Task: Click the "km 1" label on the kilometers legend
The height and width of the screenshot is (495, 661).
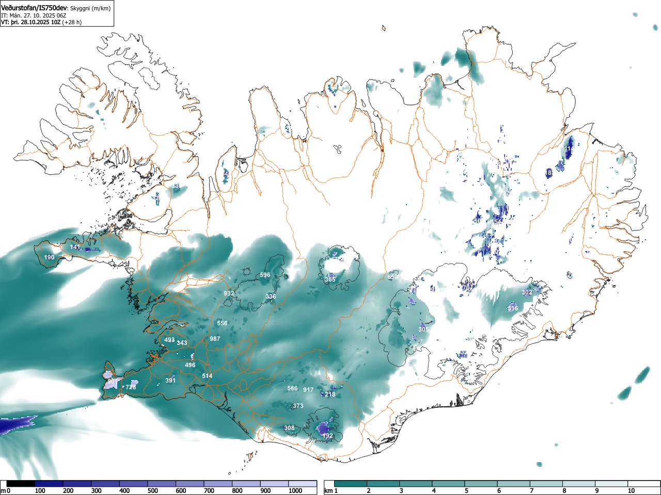Action: (331, 491)
